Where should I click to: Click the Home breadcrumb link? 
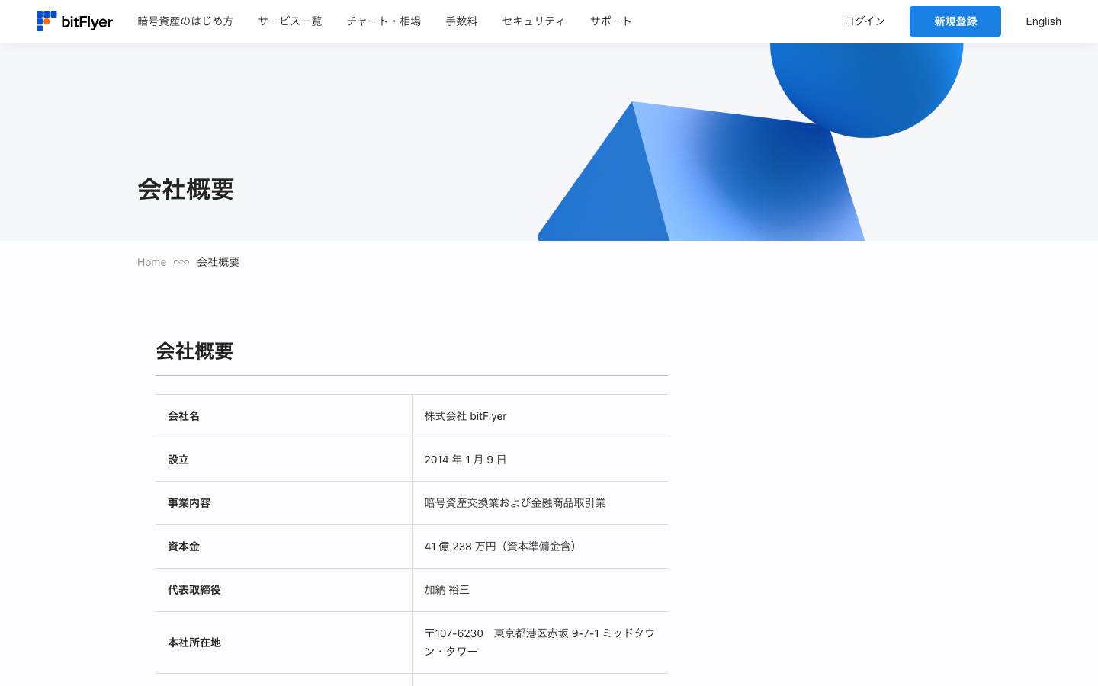152,262
